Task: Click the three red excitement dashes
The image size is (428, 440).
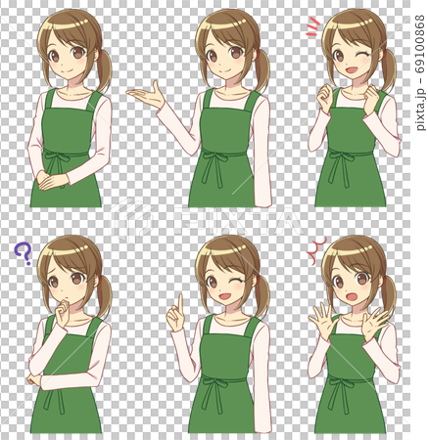Action: (x=312, y=26)
